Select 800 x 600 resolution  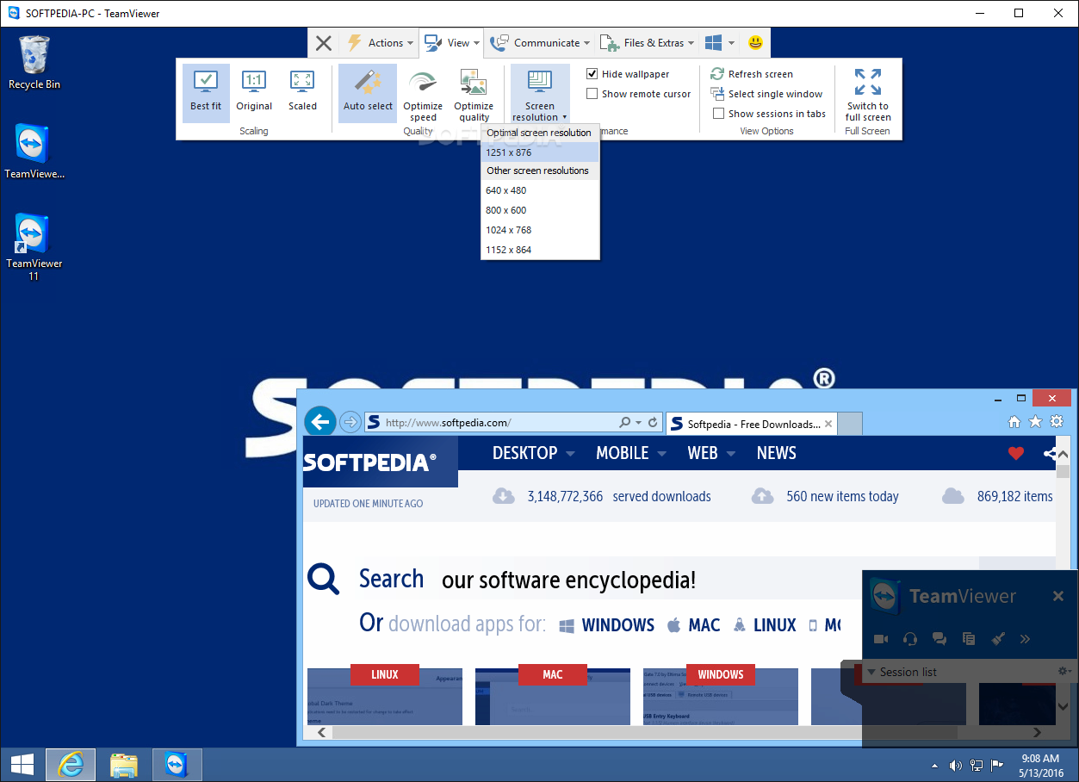click(540, 210)
